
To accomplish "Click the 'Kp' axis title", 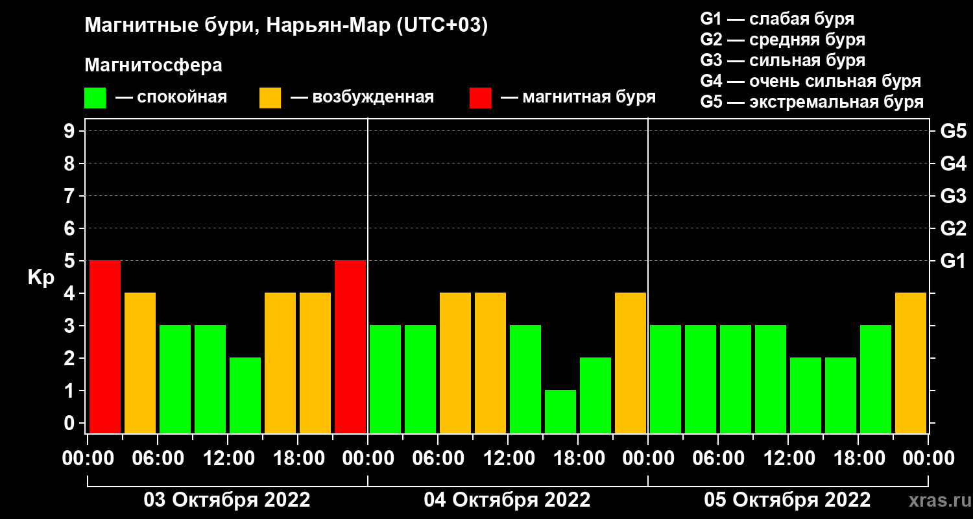I will pos(41,278).
